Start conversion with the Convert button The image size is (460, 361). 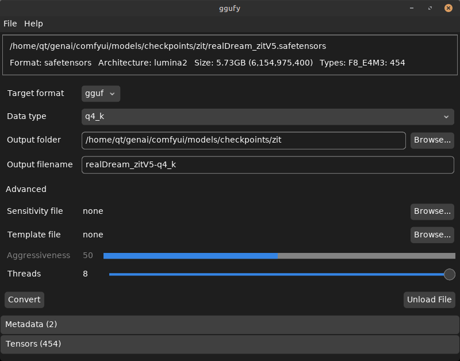click(24, 299)
